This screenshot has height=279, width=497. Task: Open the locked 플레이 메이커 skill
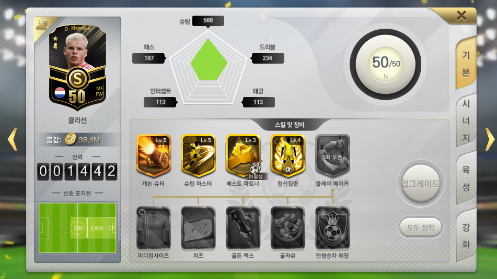pos(332,155)
